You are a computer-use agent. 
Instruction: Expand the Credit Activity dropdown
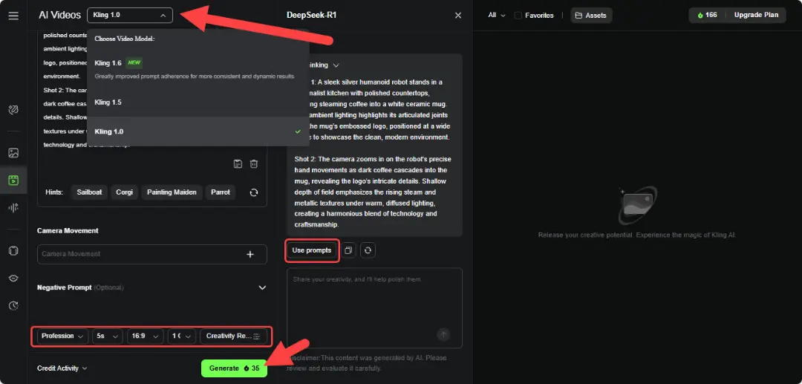coord(62,368)
